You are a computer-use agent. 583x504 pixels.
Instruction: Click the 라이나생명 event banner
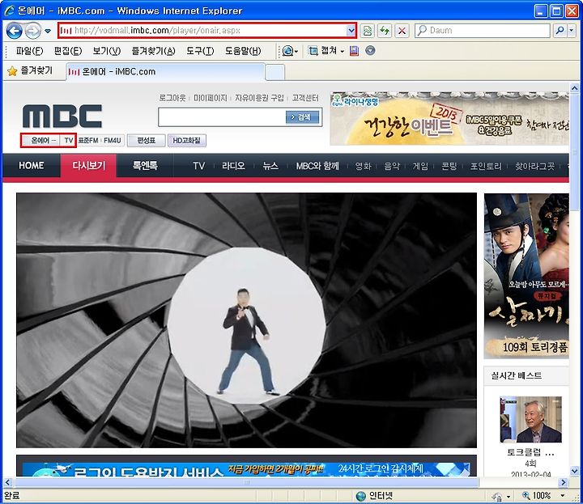[x=449, y=118]
